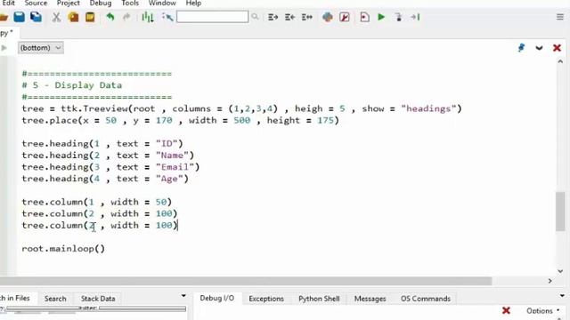Screen dimensions: 570x320
Task: Open the Help menu
Action: [193, 4]
